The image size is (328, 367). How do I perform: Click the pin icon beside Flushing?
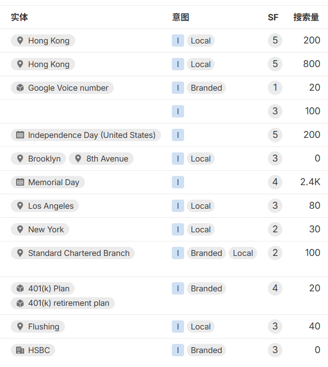coord(20,327)
